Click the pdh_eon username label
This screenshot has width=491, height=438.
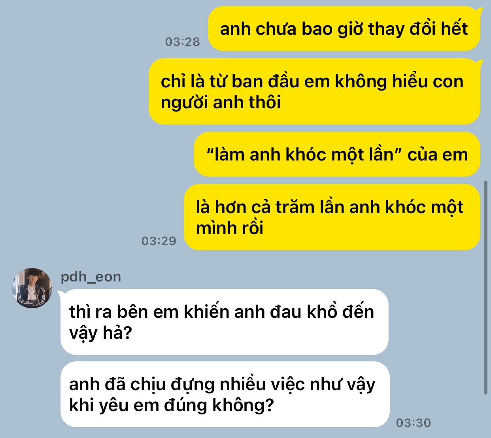[x=91, y=277]
